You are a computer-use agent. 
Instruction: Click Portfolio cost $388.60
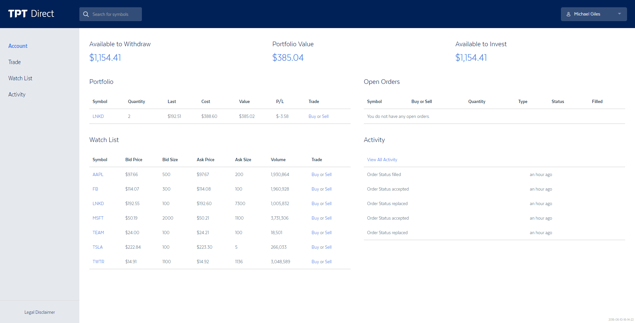pos(209,116)
